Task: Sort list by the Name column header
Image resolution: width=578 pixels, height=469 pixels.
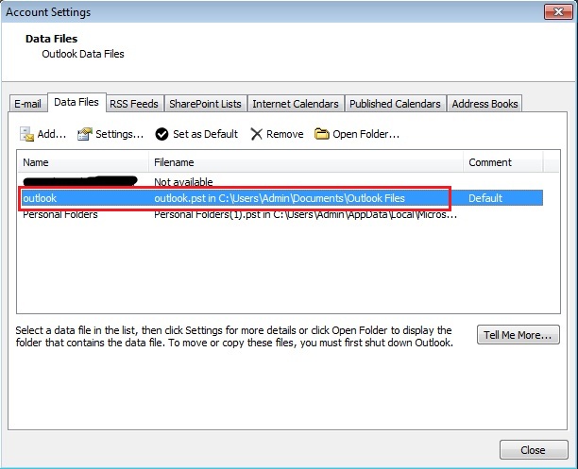Action: pyautogui.click(x=83, y=162)
